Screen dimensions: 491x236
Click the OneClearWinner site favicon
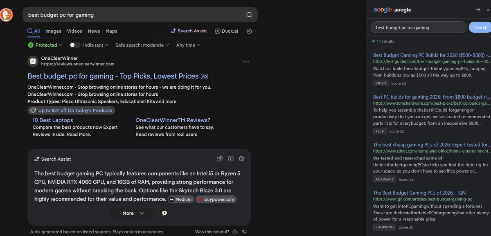pos(33,61)
